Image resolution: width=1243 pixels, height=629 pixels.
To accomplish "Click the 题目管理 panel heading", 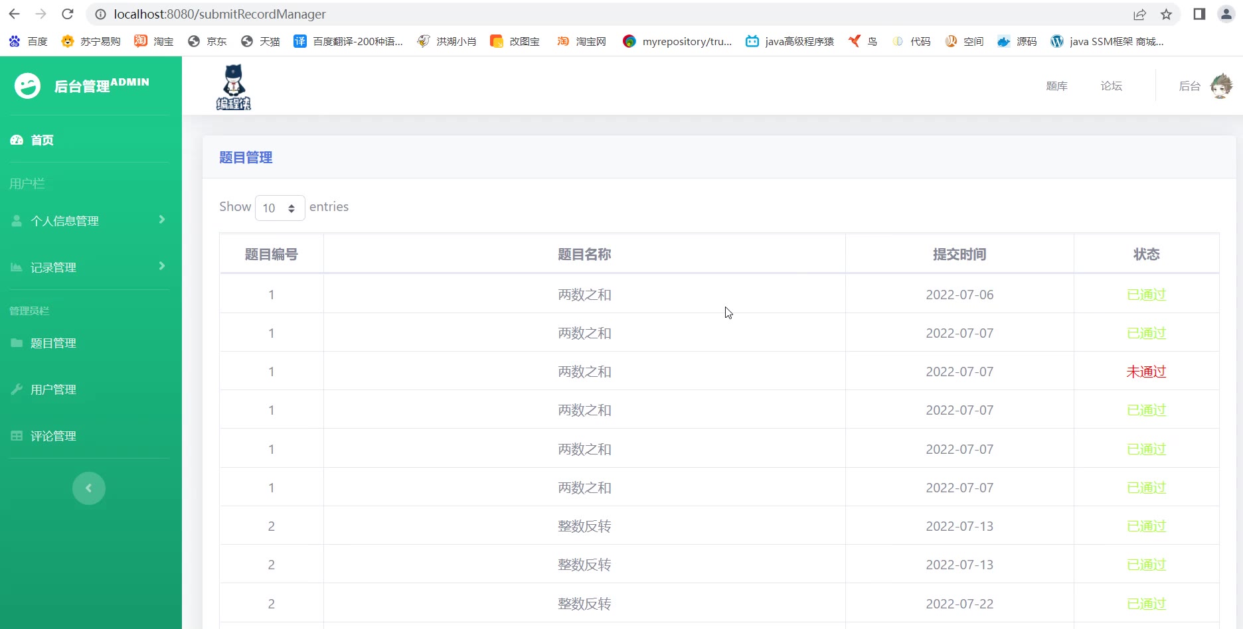I will tap(246, 157).
